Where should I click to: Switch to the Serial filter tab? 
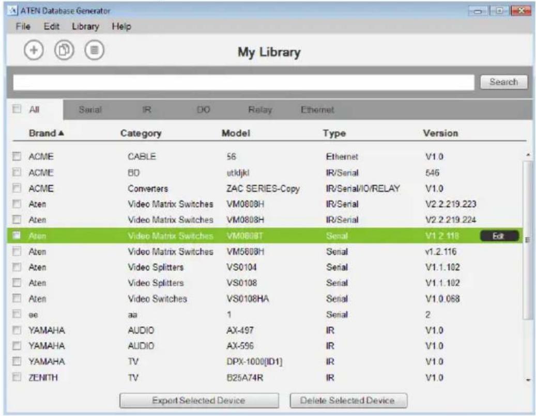(90, 109)
